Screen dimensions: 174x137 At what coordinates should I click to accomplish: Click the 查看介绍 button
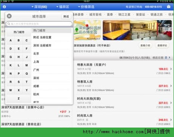pos(145,45)
